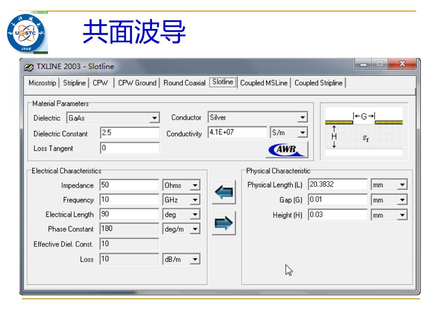Image resolution: width=442 pixels, height=332 pixels.
Task: Click the left arrow synthesize button
Action: [224, 192]
